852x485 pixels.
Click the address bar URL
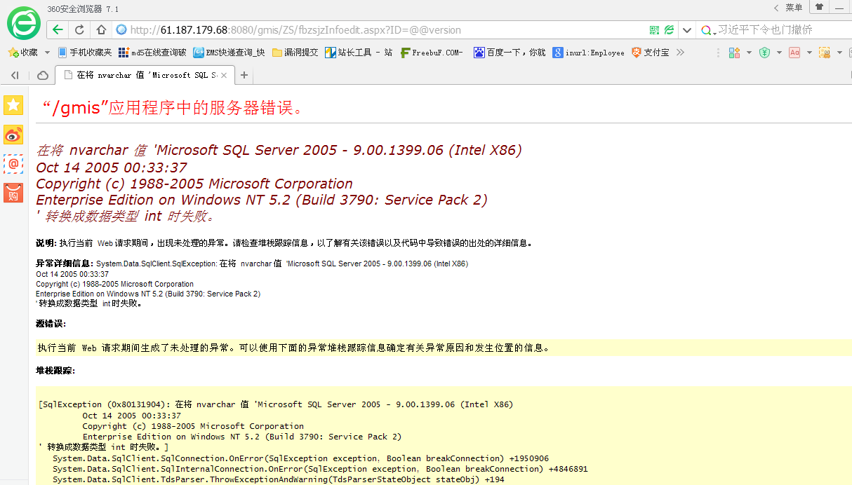pyautogui.click(x=295, y=30)
